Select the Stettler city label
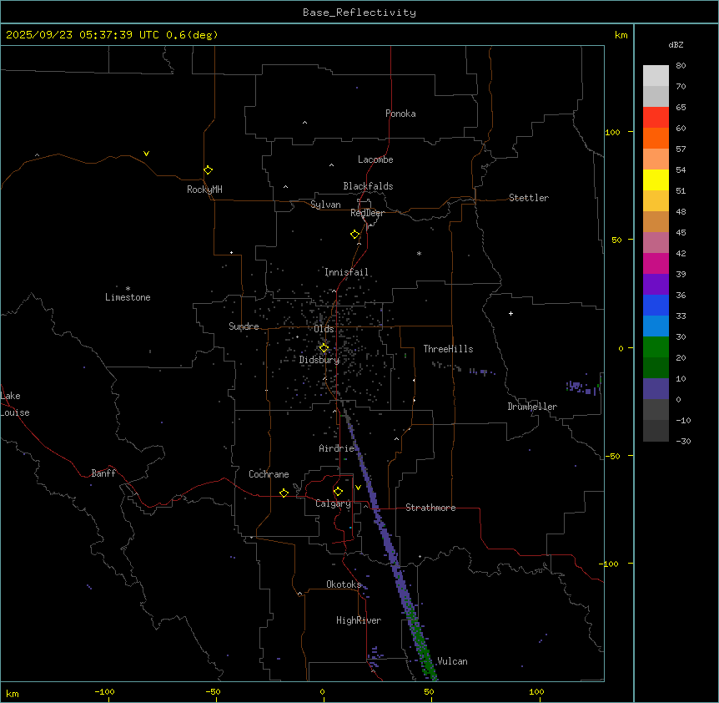Screen dimensions: 719x703 click(x=529, y=198)
